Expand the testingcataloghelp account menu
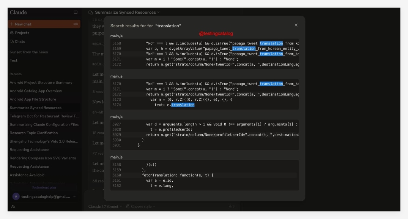Viewport: 408px width, 219px height. (74, 197)
